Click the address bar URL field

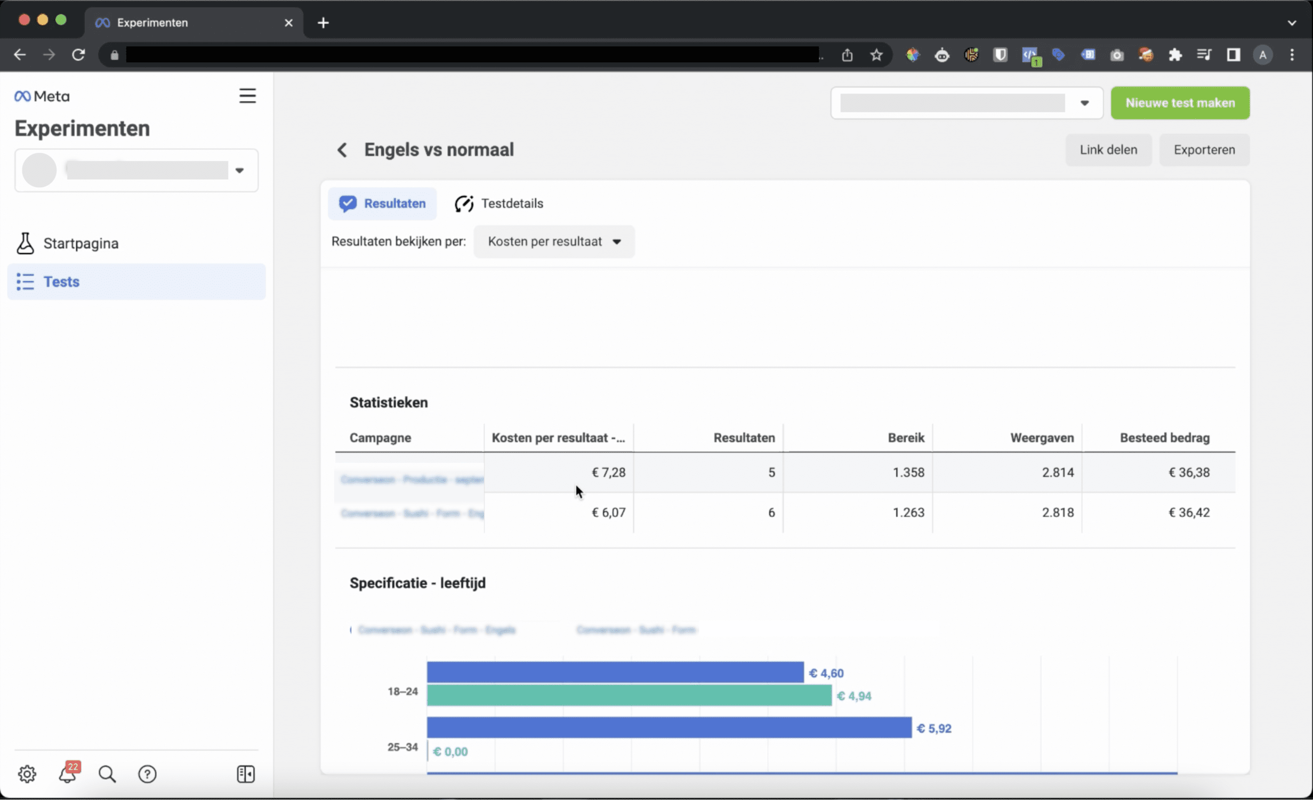(472, 55)
